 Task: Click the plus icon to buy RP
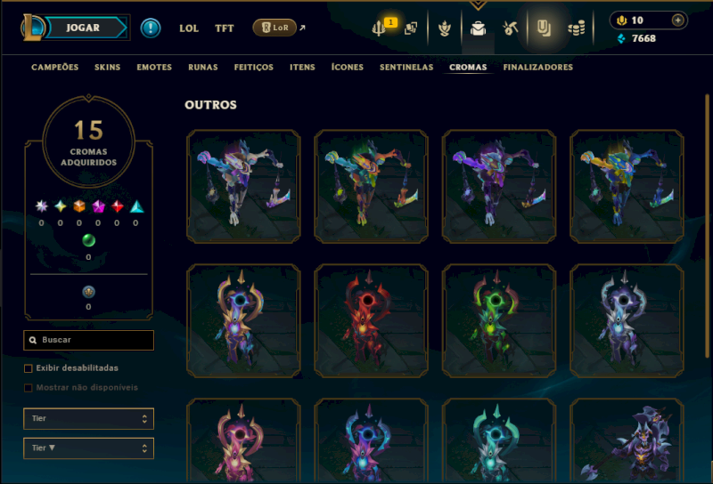point(677,20)
